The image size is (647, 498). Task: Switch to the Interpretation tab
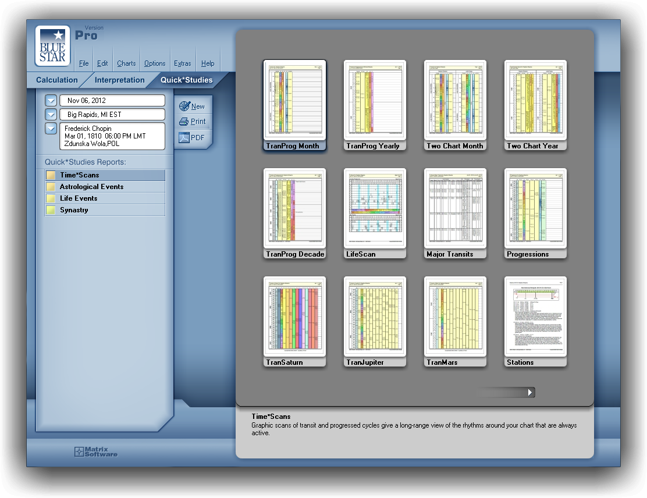[x=120, y=80]
